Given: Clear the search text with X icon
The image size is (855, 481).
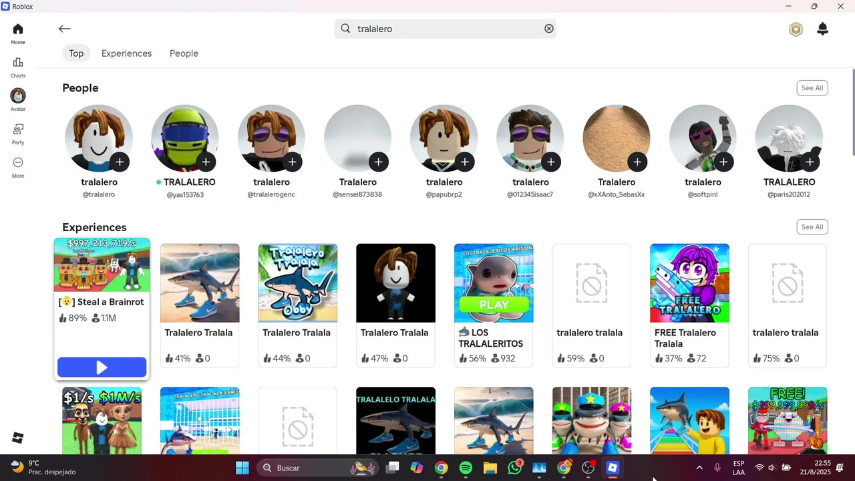Looking at the screenshot, I should click(549, 29).
